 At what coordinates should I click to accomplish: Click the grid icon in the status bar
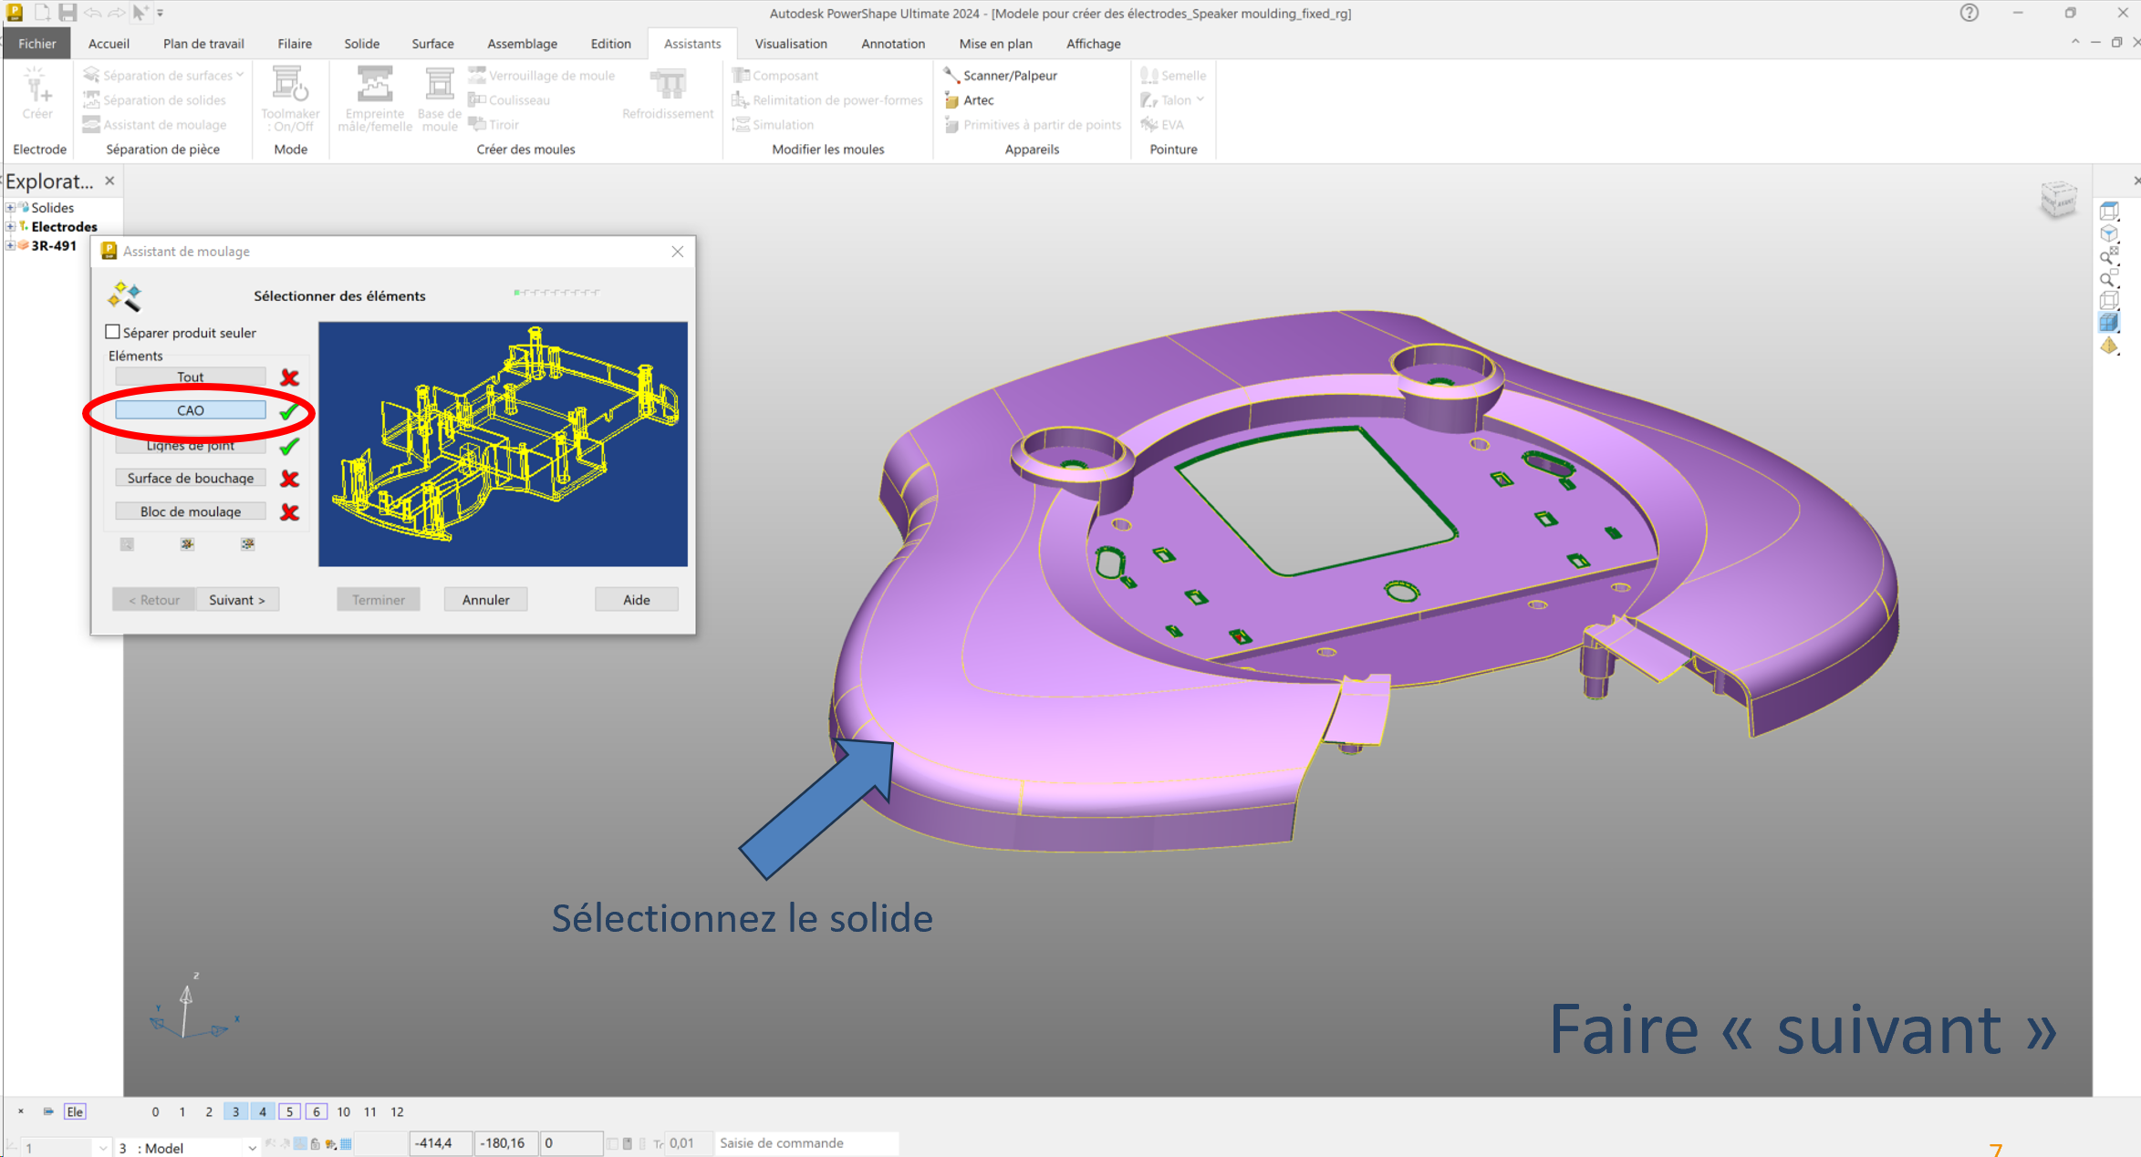[x=346, y=1143]
